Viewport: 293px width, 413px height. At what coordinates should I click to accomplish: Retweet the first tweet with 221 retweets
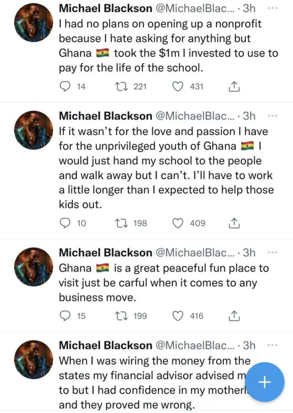pos(121,86)
